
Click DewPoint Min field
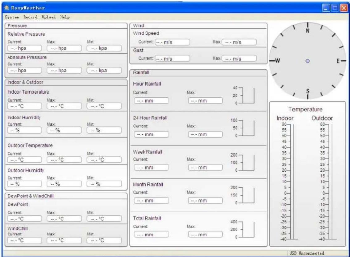tap(104, 219)
